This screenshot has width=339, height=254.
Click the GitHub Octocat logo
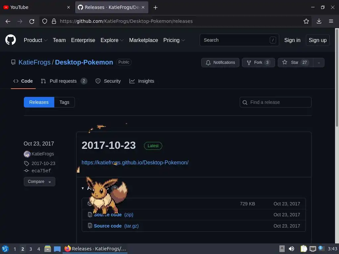[x=11, y=40]
